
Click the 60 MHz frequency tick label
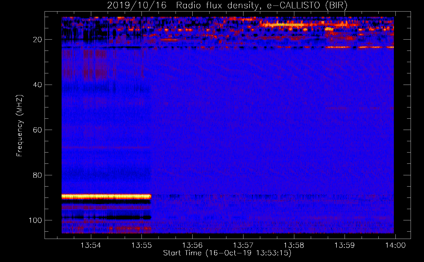point(37,130)
